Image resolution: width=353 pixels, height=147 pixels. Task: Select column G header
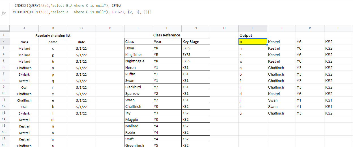point(196,28)
